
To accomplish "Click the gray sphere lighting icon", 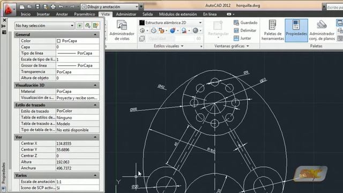I will pos(195,31).
